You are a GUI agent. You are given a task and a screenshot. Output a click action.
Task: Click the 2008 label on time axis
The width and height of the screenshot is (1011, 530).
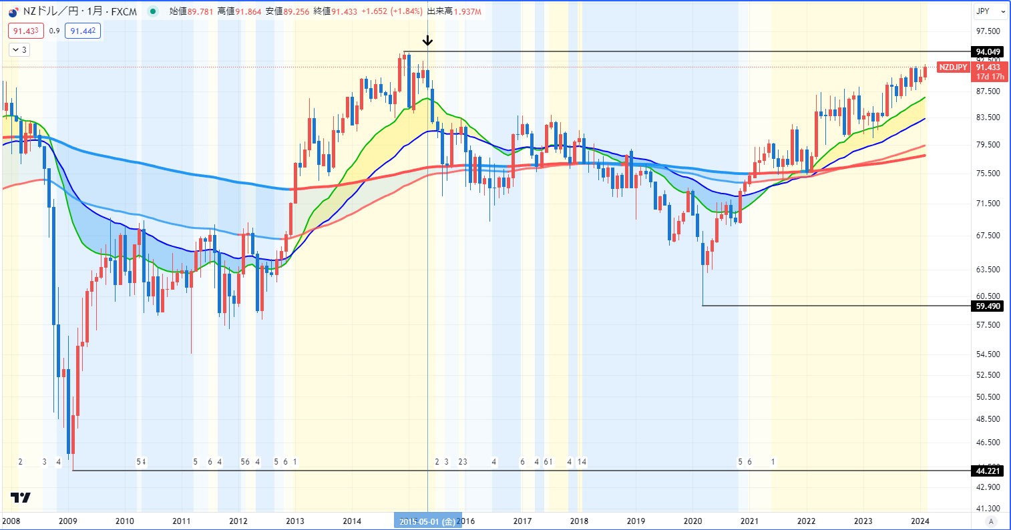click(x=11, y=521)
